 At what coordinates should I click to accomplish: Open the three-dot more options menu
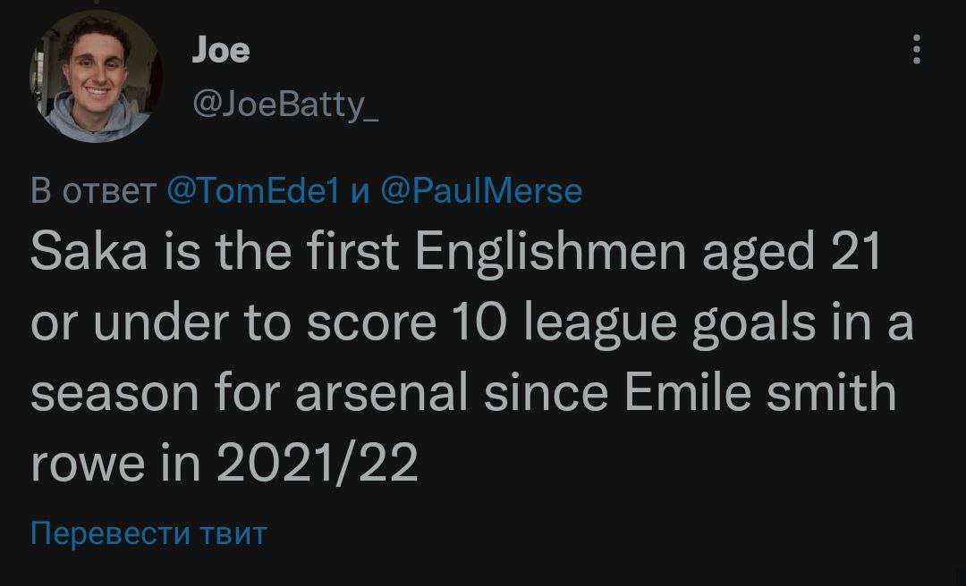coord(916,50)
